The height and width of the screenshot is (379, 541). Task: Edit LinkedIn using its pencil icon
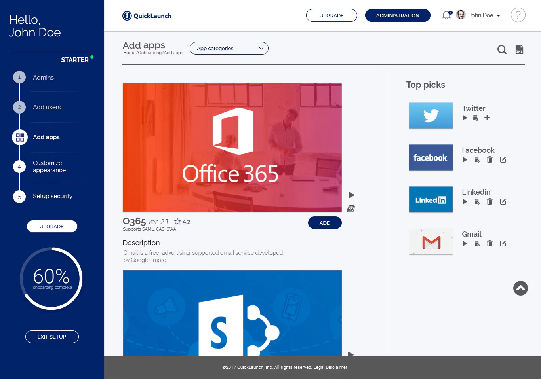pyautogui.click(x=503, y=201)
